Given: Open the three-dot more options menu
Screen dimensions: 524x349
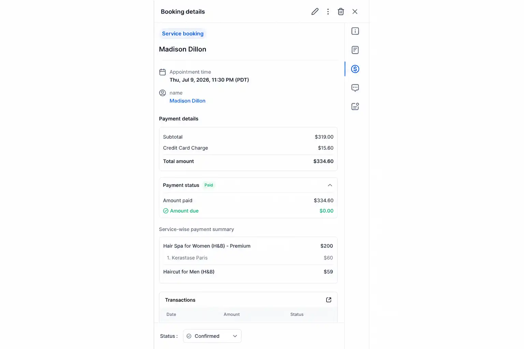Looking at the screenshot, I should [x=328, y=12].
